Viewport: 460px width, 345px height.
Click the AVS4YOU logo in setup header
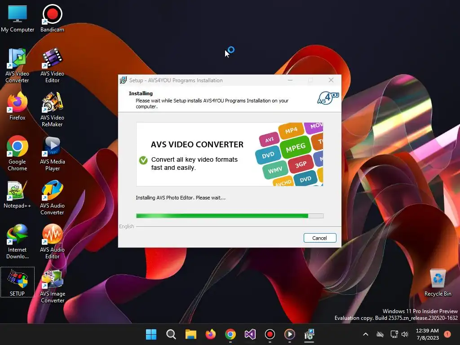click(x=328, y=98)
